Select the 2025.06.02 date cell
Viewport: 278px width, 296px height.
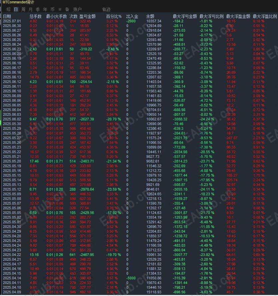(12, 119)
